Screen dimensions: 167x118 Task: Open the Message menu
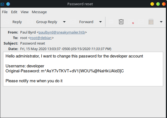coord(39,12)
